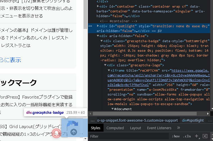This screenshot has width=213, height=141.
Task: Expand the div#spotlight node
Action: point(98,26)
